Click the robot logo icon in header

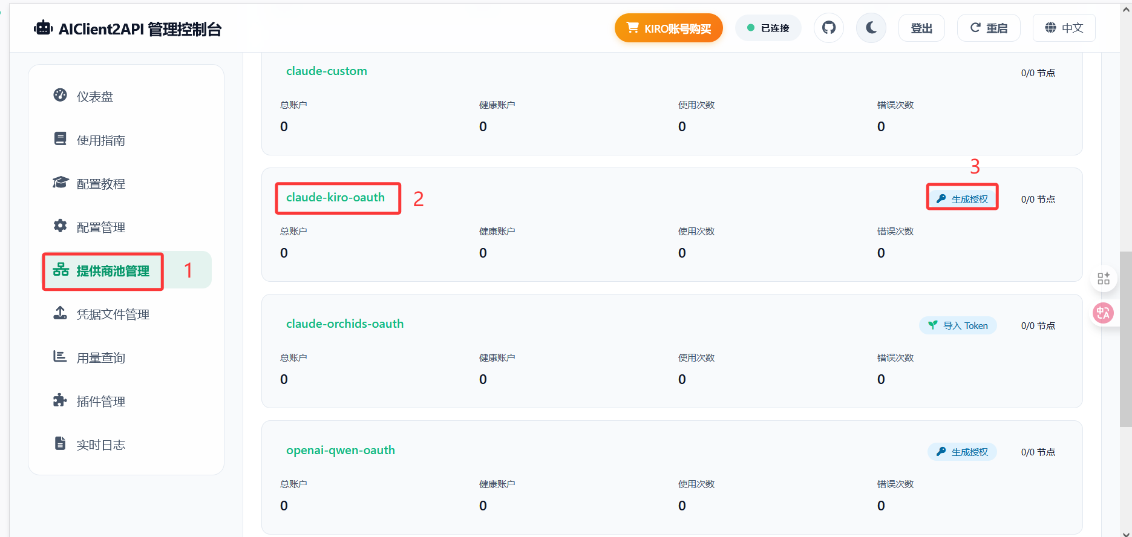(43, 28)
